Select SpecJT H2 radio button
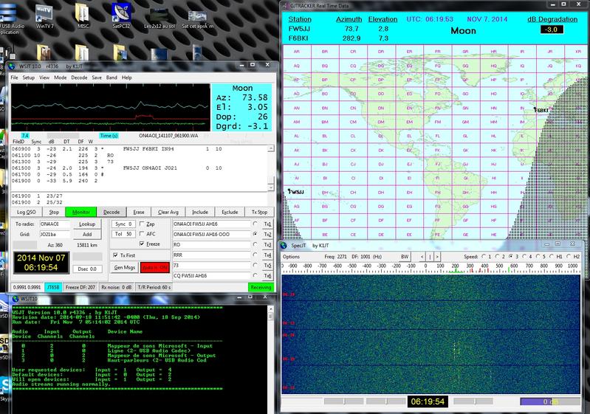Viewport: 590px width, 414px height. click(x=568, y=257)
